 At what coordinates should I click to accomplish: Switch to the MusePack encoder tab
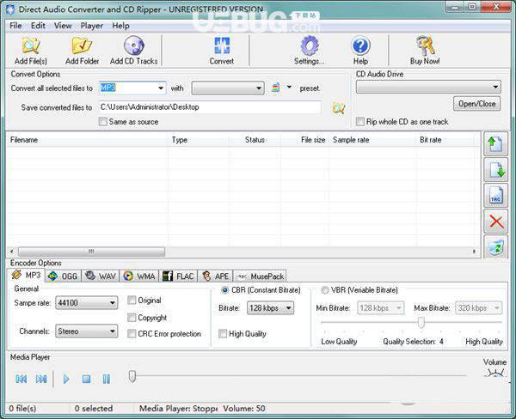[x=260, y=276]
